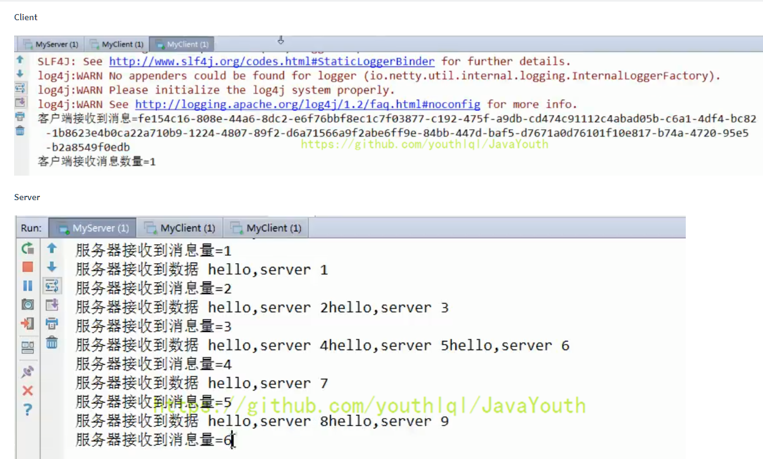
Task: Open MyClient (1) tab beside MyServer in Server panel
Action: click(x=180, y=228)
